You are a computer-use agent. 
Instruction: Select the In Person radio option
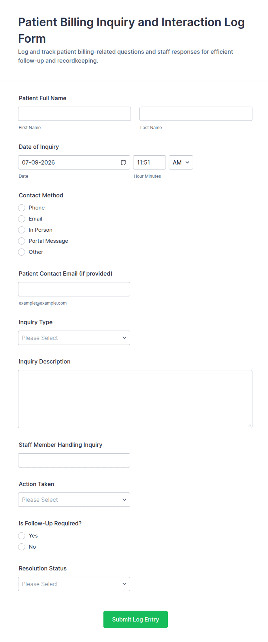tap(22, 230)
